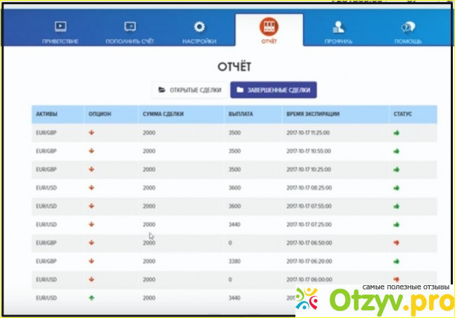This screenshot has width=455, height=318.
Task: Click the Помощь chat bubbles icon
Action: (409, 28)
